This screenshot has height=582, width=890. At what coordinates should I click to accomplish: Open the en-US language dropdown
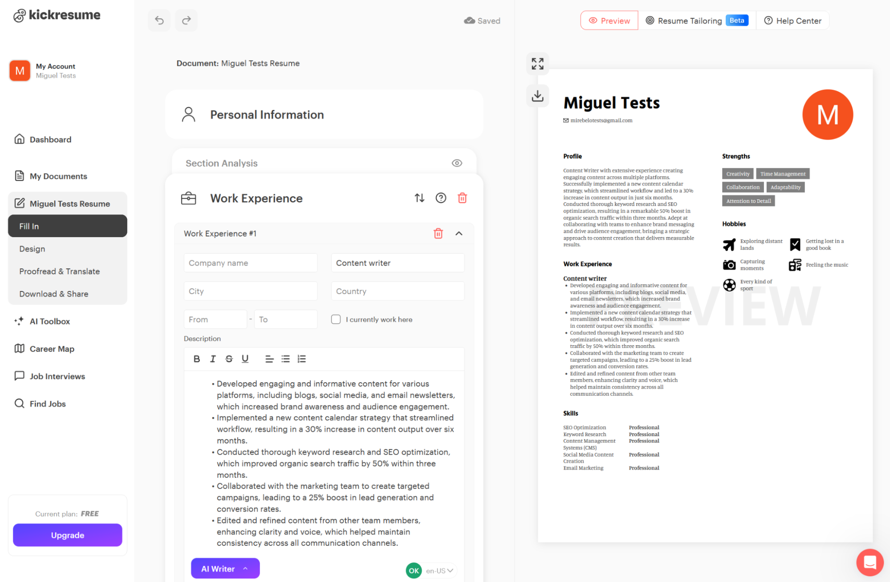(439, 570)
